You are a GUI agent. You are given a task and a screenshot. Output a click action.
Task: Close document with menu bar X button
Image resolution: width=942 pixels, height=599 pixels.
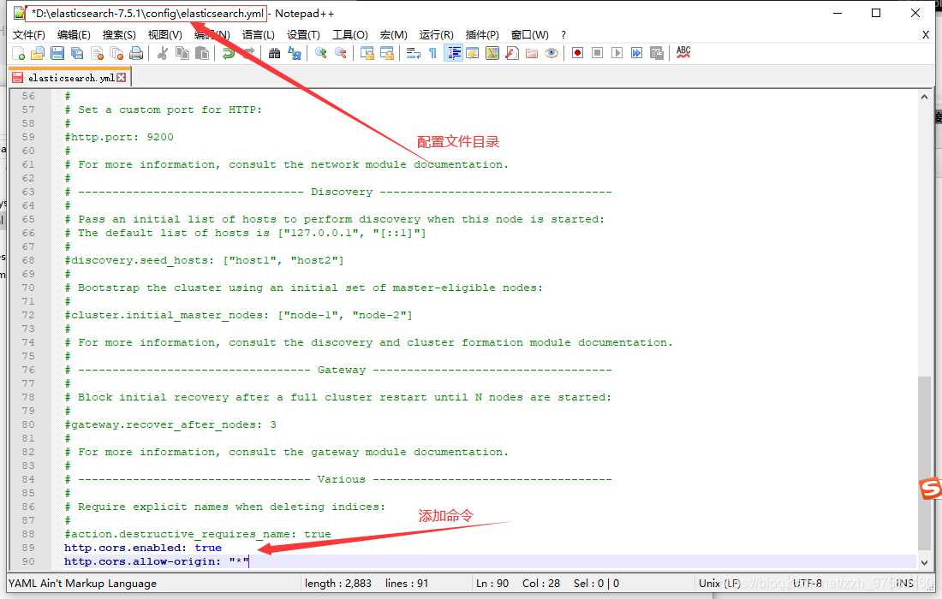tap(926, 35)
